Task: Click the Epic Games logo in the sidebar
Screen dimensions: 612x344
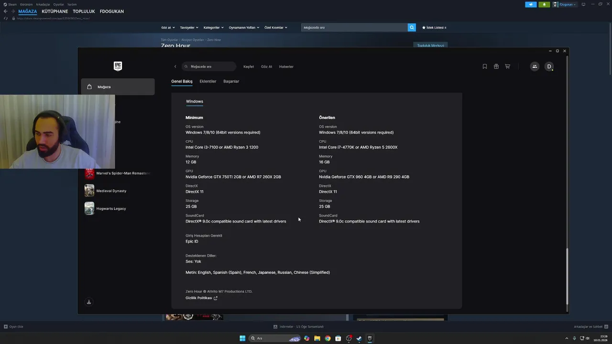Action: (118, 66)
